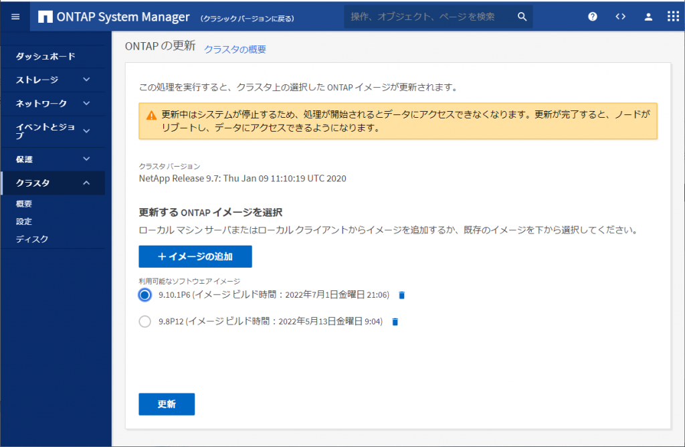This screenshot has height=447, width=685.
Task: Click the NetApp Release 9.7 version text
Action: tap(242, 178)
